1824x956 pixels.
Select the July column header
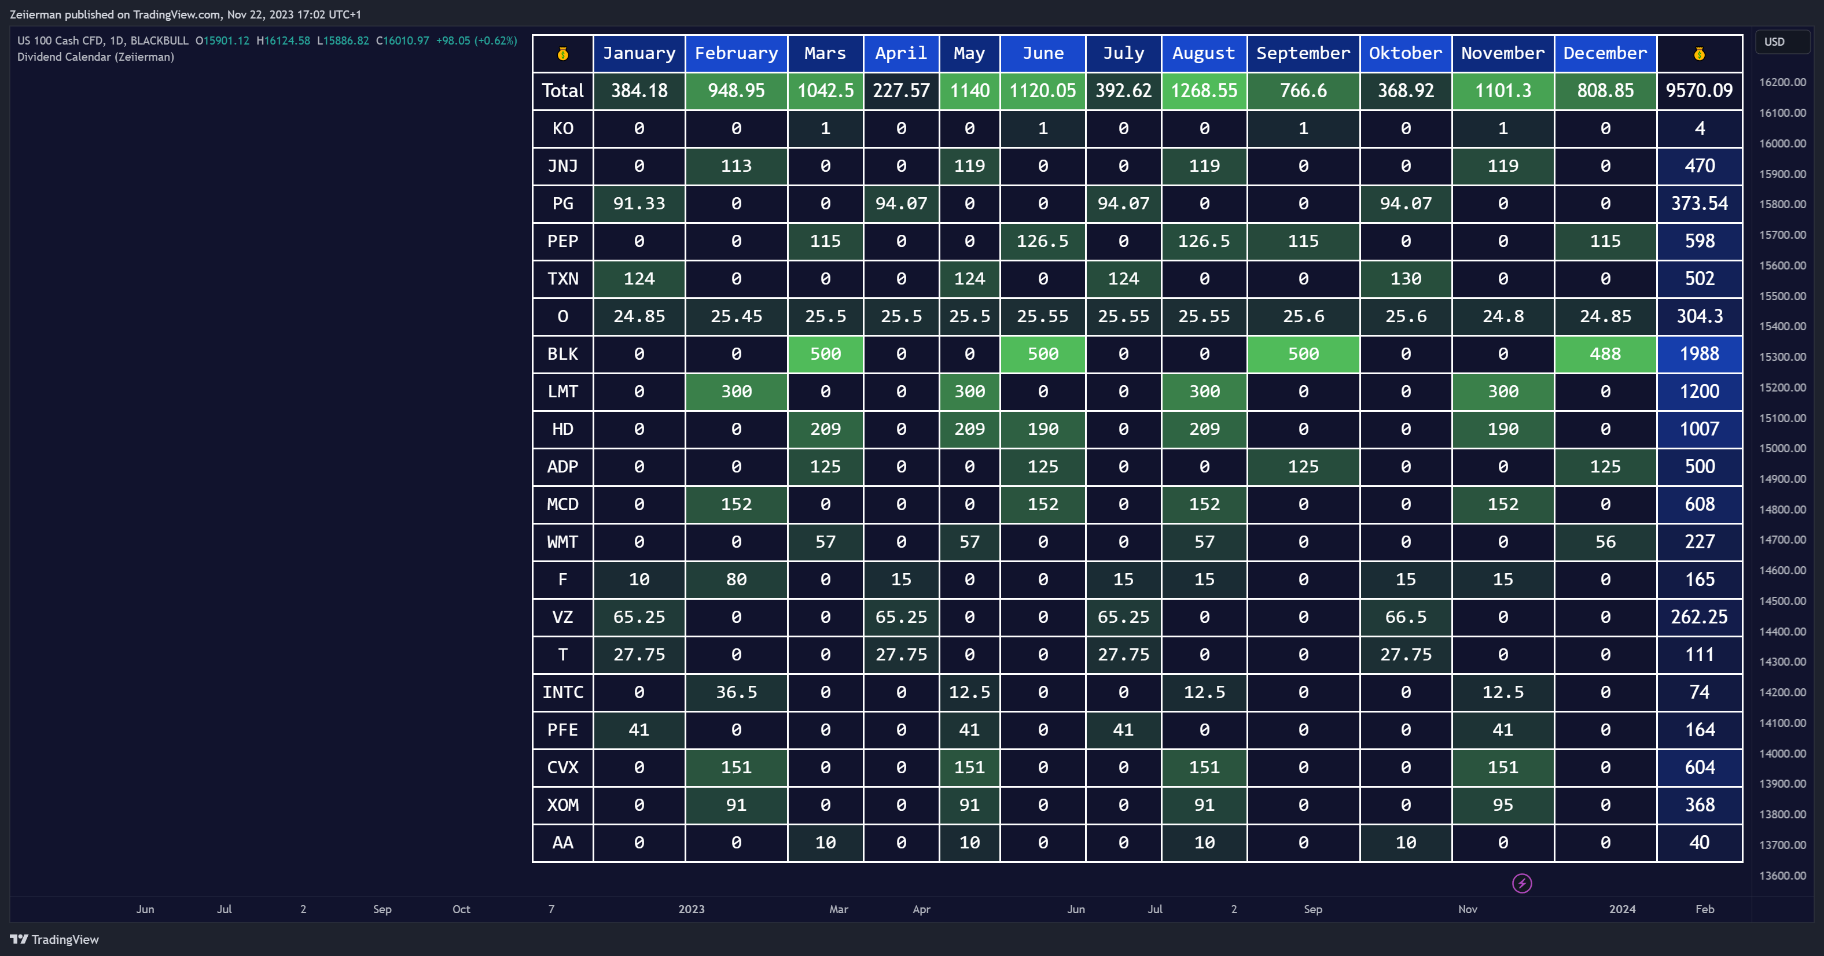coord(1124,54)
